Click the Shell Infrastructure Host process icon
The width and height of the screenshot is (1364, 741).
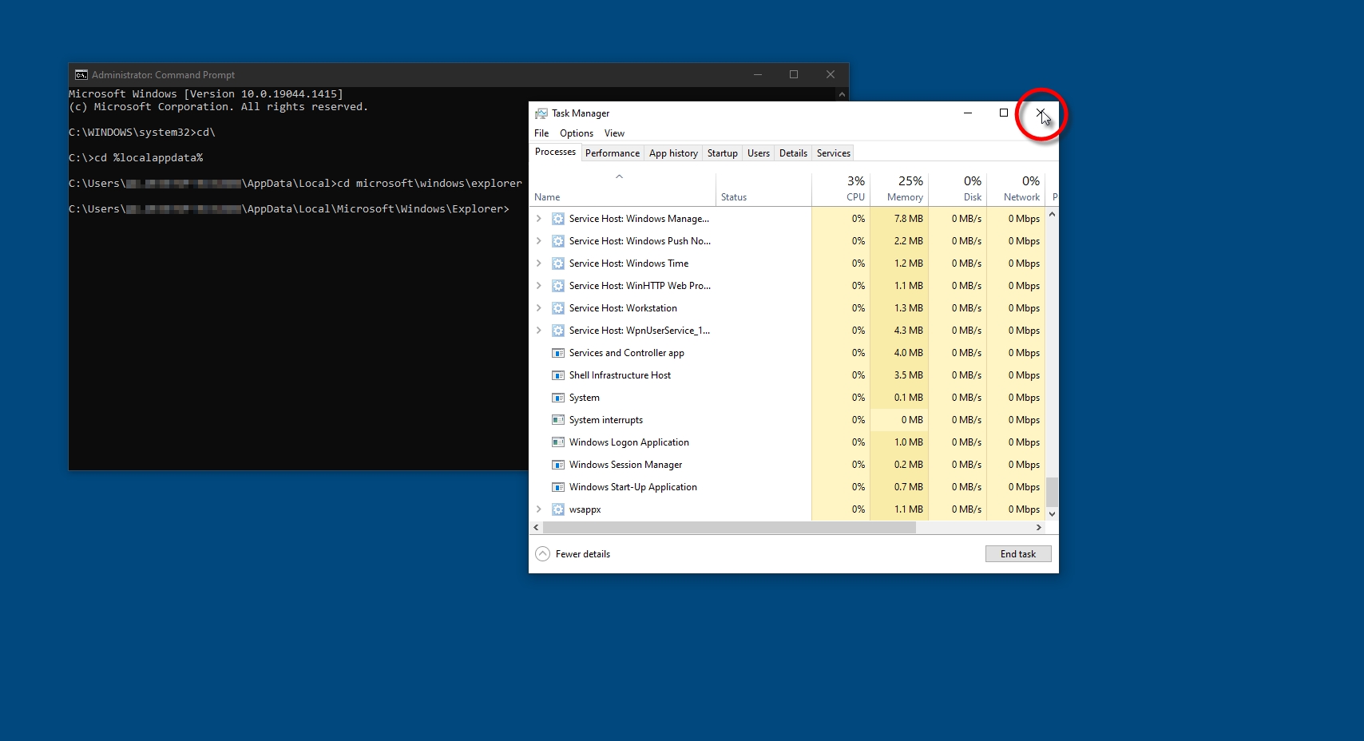(558, 375)
